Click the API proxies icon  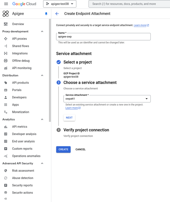(x=6, y=39)
